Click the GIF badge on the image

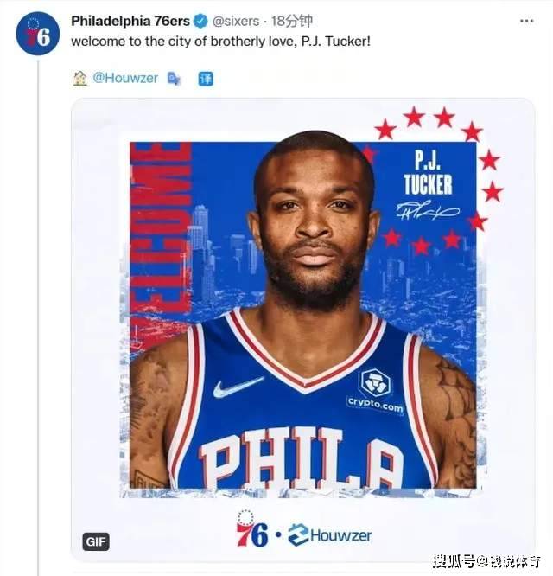[x=96, y=541]
